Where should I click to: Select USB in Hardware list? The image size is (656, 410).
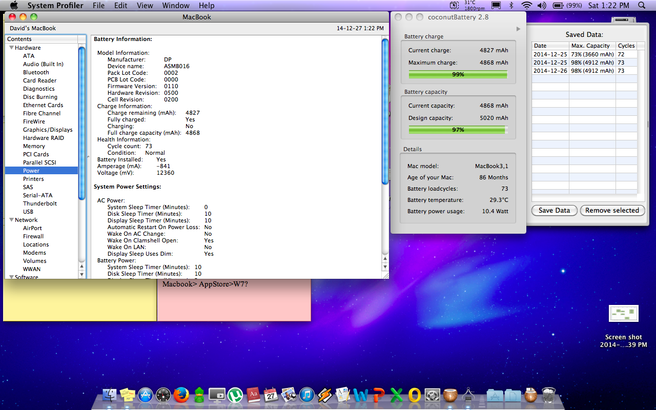pos(42,212)
